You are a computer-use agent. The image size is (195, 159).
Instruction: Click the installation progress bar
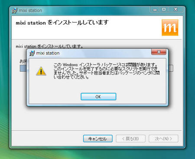tap(96, 68)
